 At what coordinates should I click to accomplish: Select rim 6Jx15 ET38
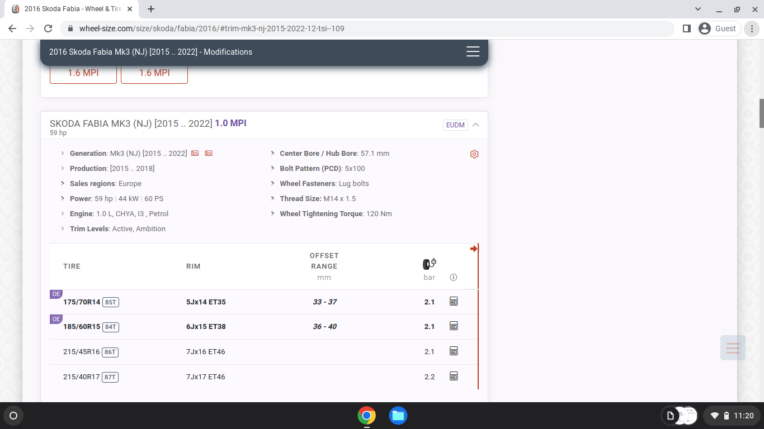pyautogui.click(x=206, y=327)
